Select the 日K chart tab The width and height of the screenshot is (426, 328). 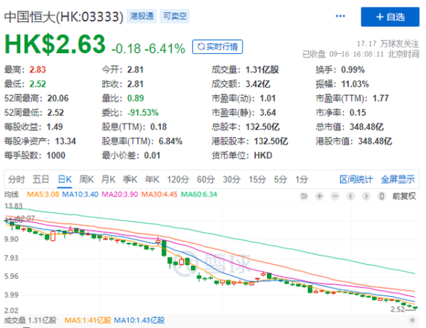click(65, 180)
